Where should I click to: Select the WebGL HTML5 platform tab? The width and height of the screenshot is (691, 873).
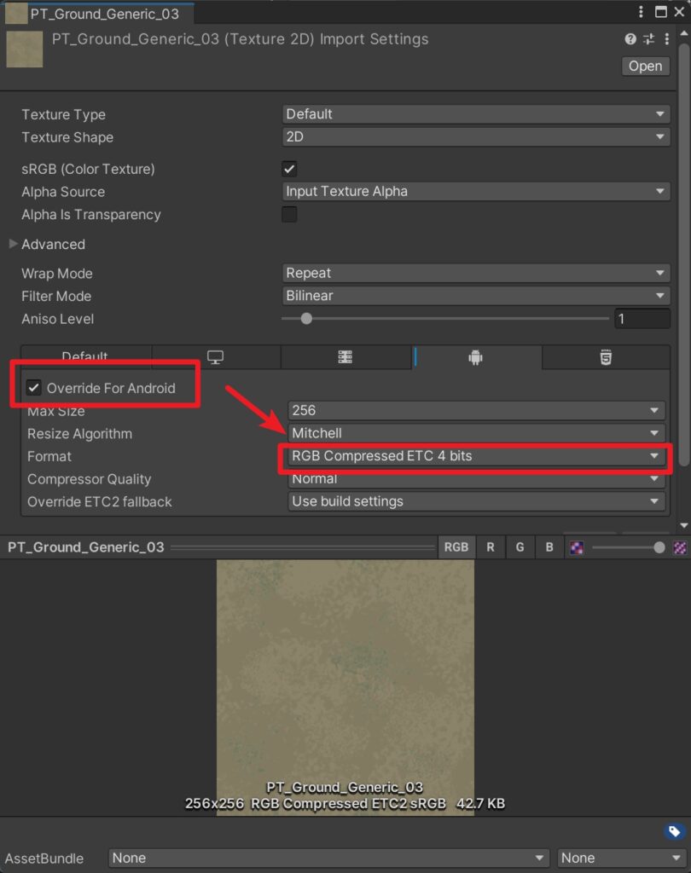click(605, 358)
